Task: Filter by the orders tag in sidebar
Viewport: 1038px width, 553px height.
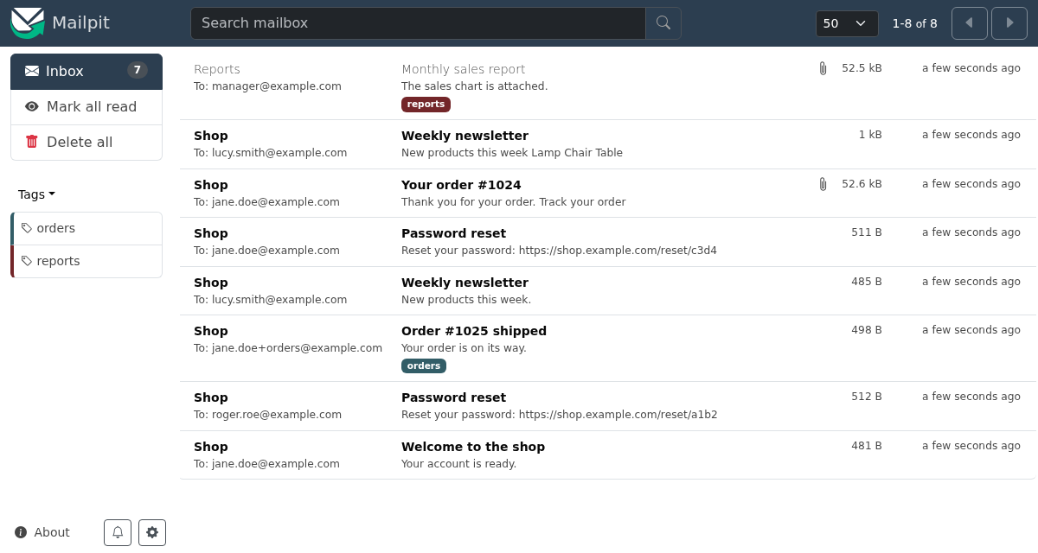Action: point(86,228)
